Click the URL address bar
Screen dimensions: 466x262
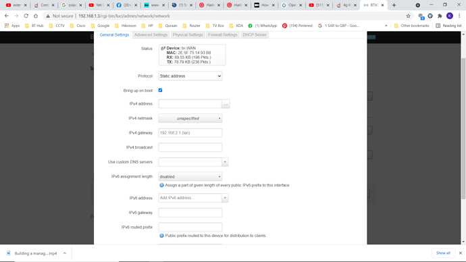pyautogui.click(x=226, y=16)
